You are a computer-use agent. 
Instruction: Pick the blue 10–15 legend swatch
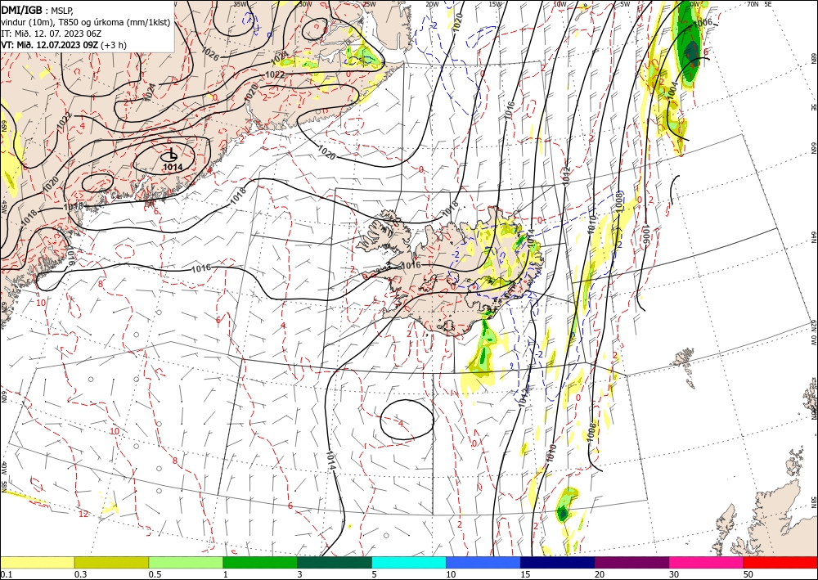point(483,562)
